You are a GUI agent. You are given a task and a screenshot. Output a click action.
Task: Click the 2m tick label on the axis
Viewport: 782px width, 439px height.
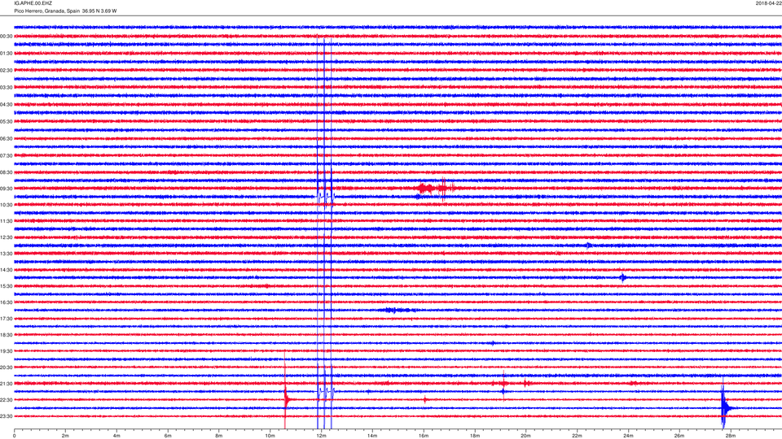(x=65, y=436)
